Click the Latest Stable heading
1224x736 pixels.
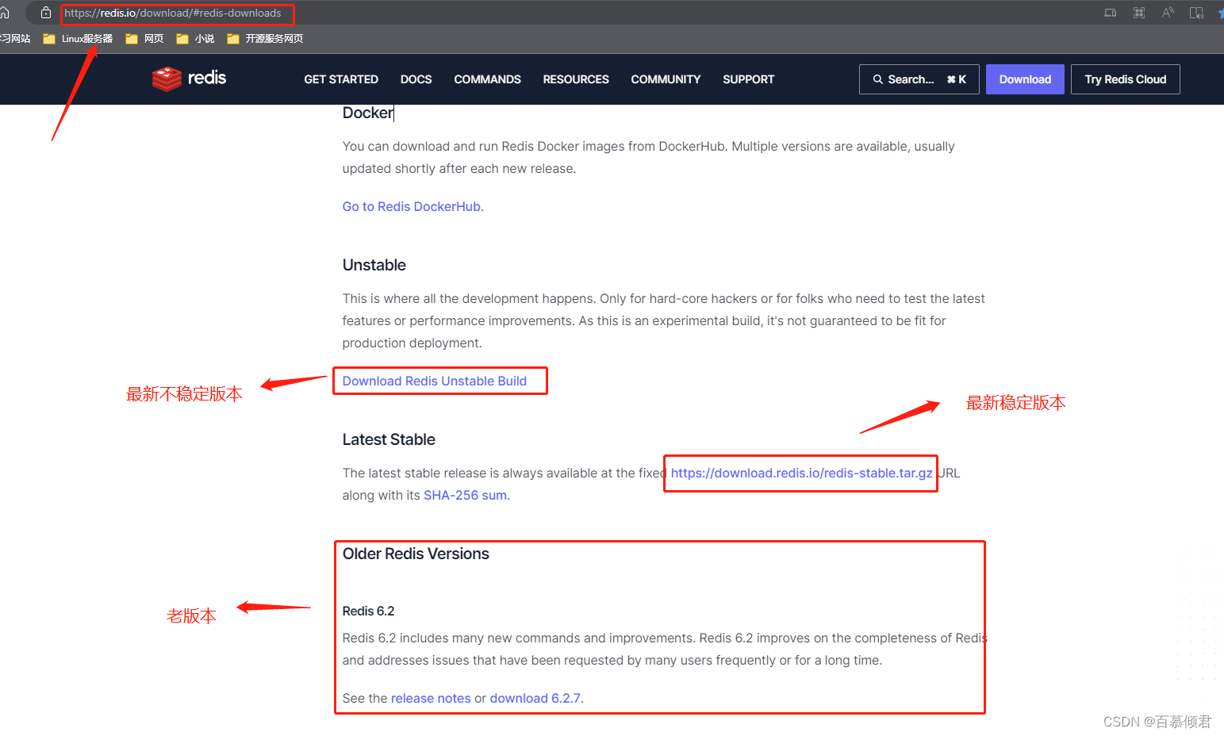389,439
